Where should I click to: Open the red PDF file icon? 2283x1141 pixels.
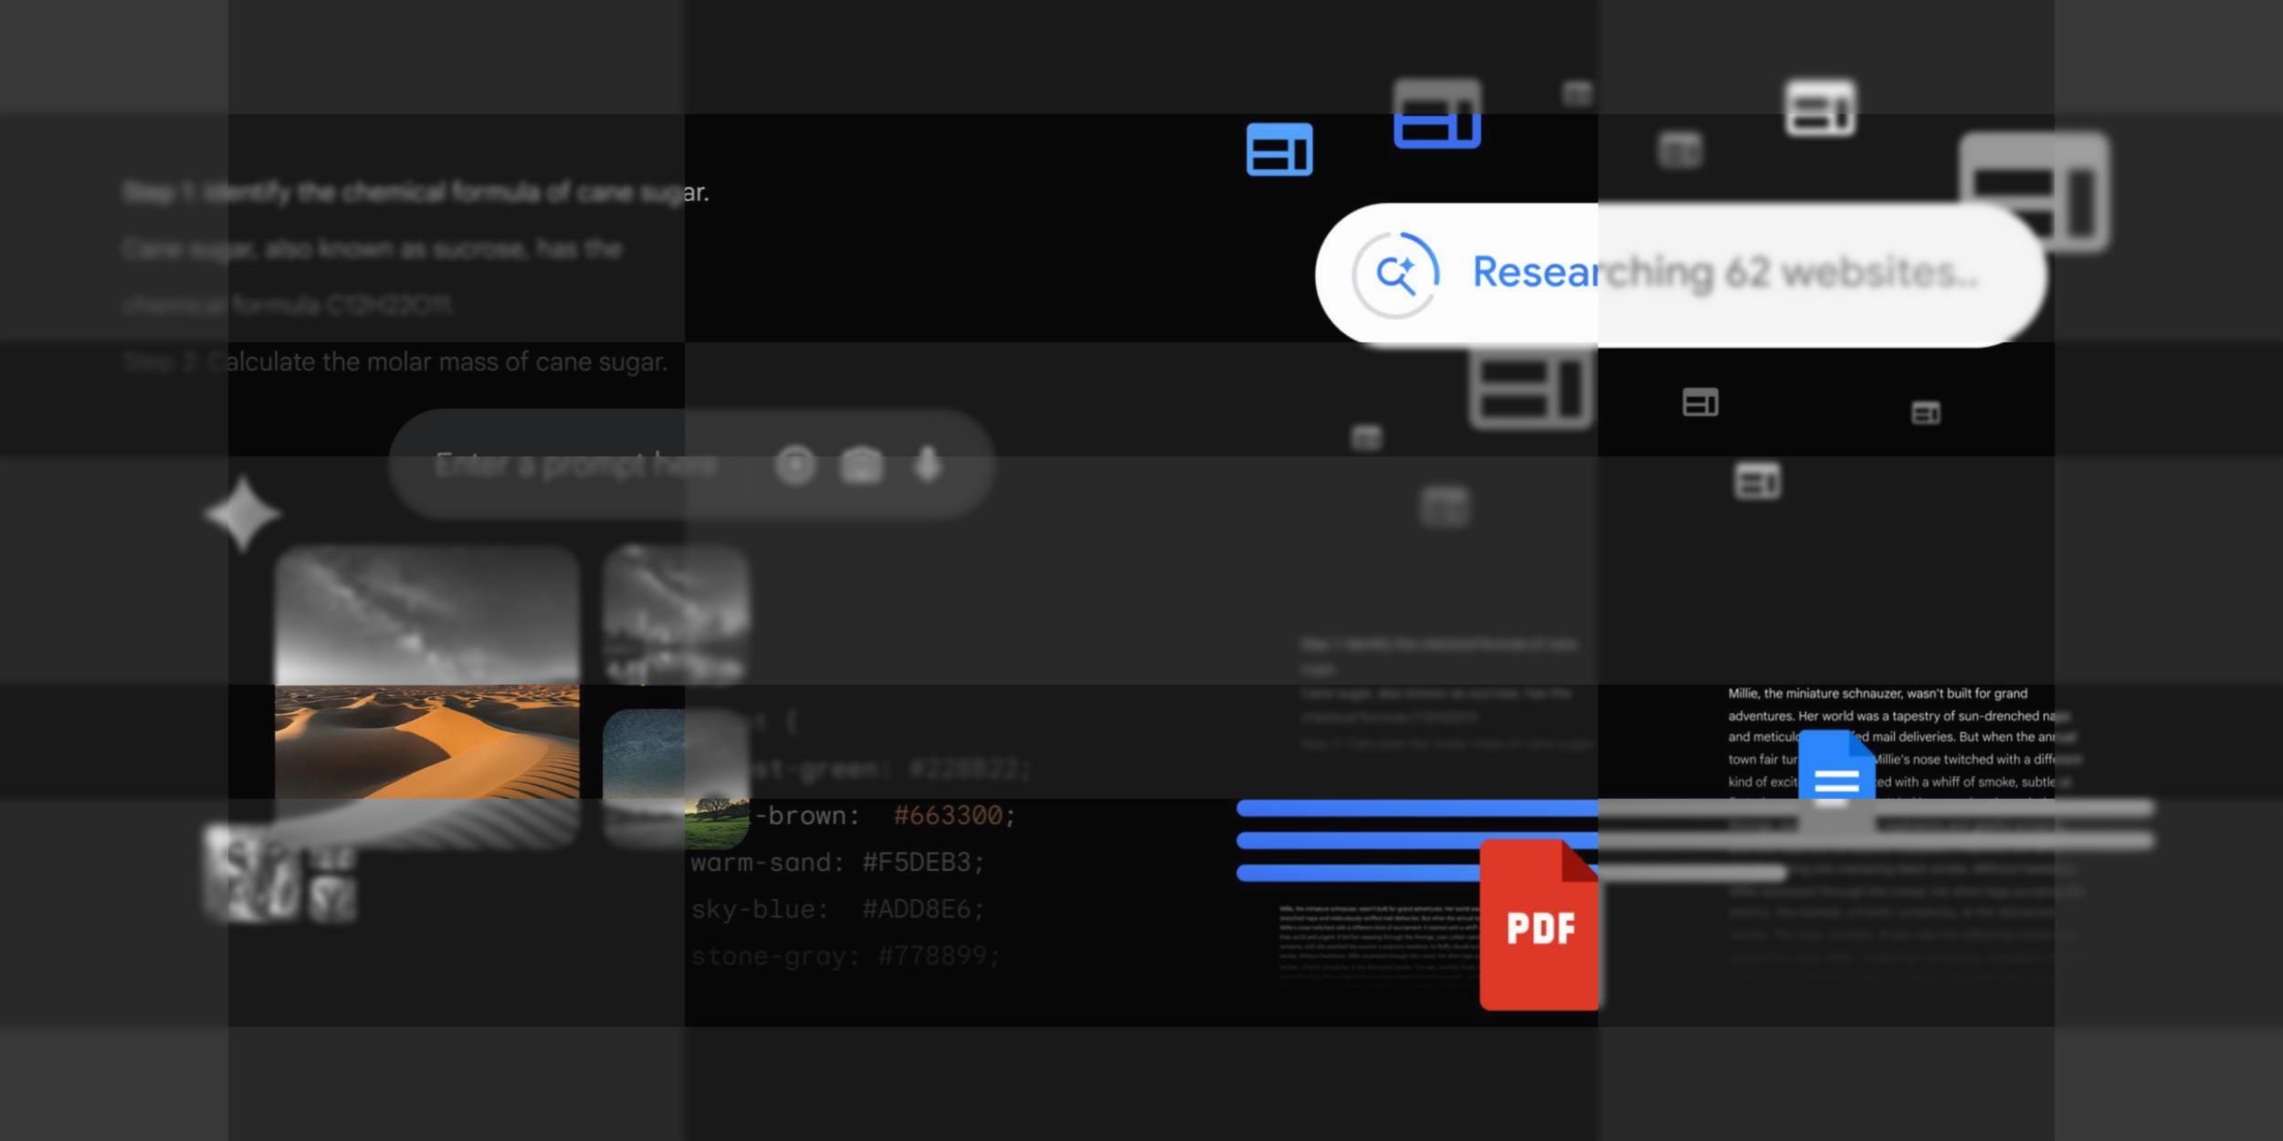pos(1539,925)
